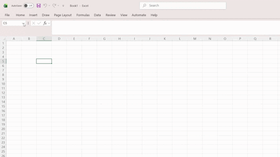Select column C header
This screenshot has width=280, height=157.
44,39
